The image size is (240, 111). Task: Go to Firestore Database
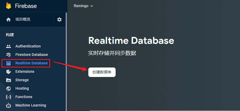point(32,55)
